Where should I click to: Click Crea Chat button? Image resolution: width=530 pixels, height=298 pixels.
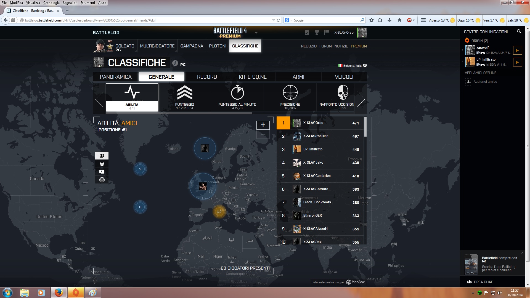pos(480,282)
